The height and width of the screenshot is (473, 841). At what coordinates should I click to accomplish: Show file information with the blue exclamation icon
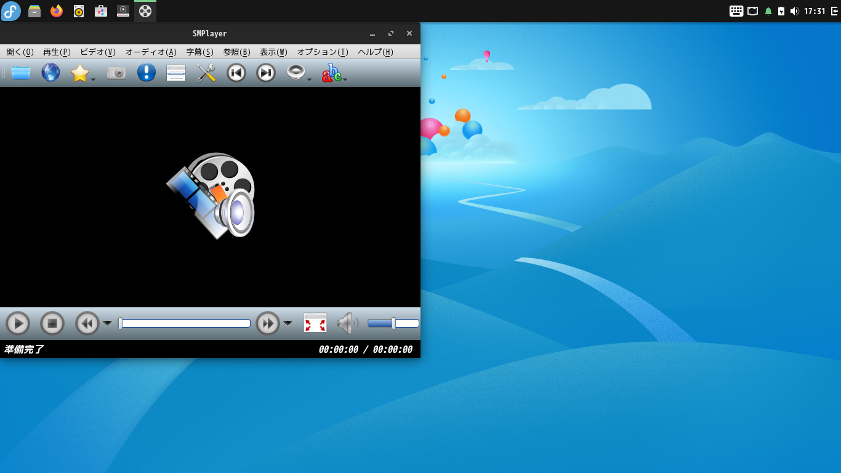146,73
